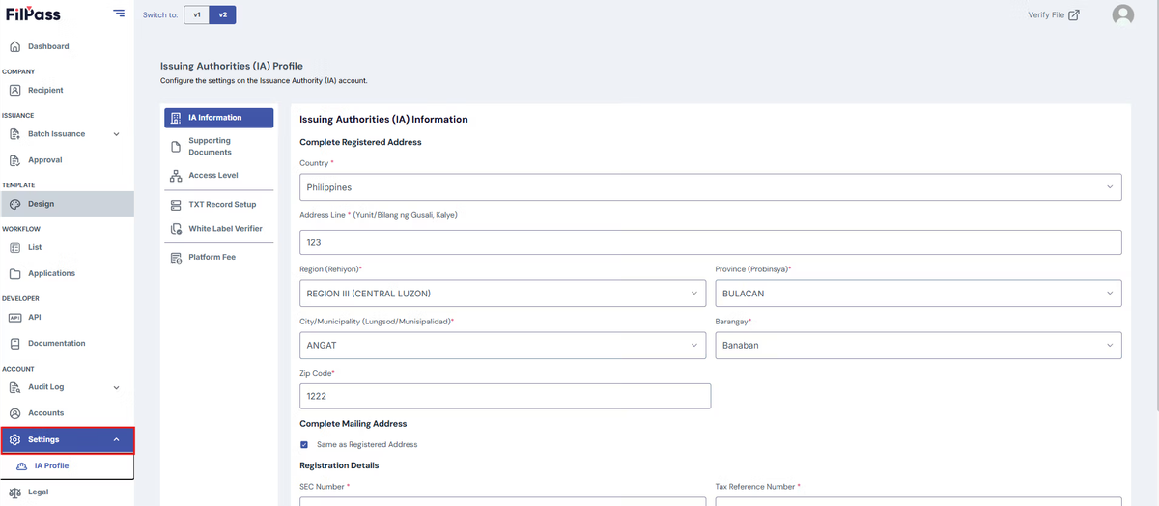Click the Zip Code field with 1222
Screen dimensions: 1159x506
point(505,396)
